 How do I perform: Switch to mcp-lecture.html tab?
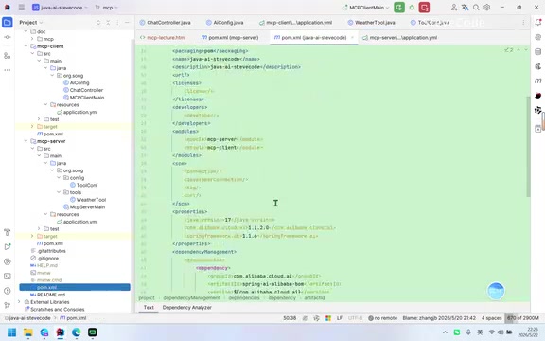click(x=163, y=38)
